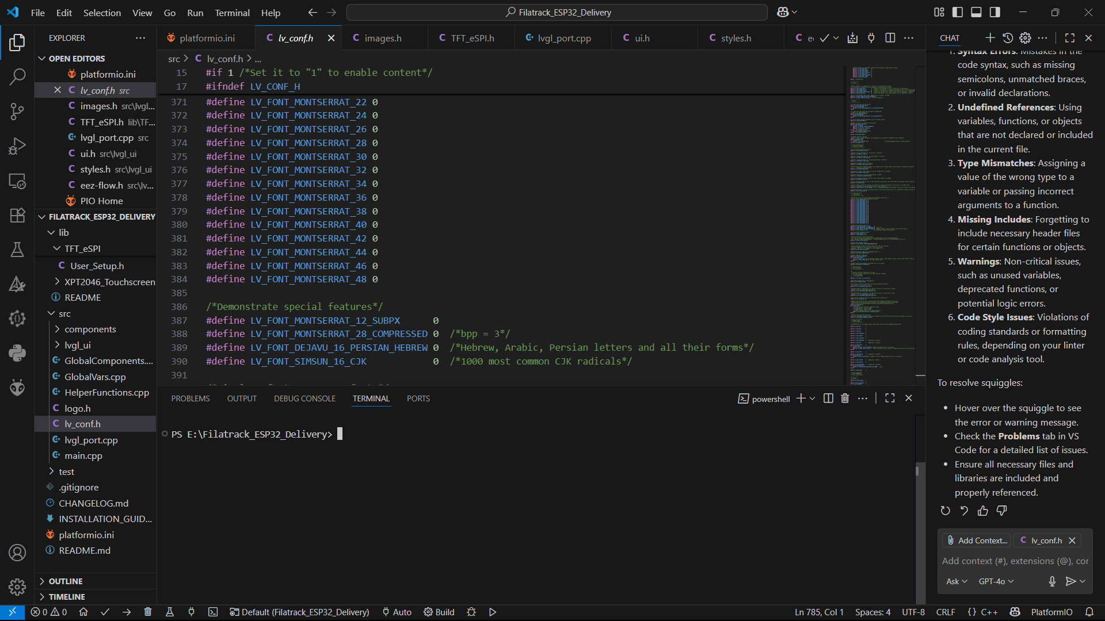Open the Source Control view
The height and width of the screenshot is (621, 1105).
point(17,112)
